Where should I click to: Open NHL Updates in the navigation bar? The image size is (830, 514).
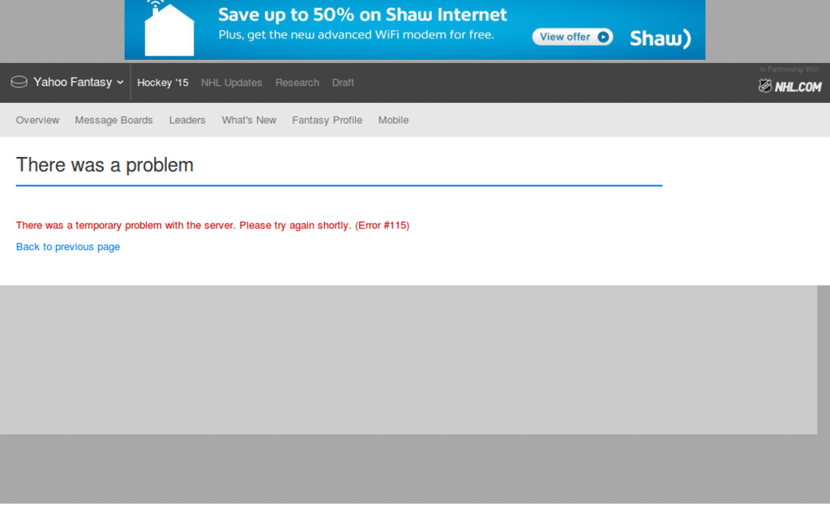[x=231, y=83]
